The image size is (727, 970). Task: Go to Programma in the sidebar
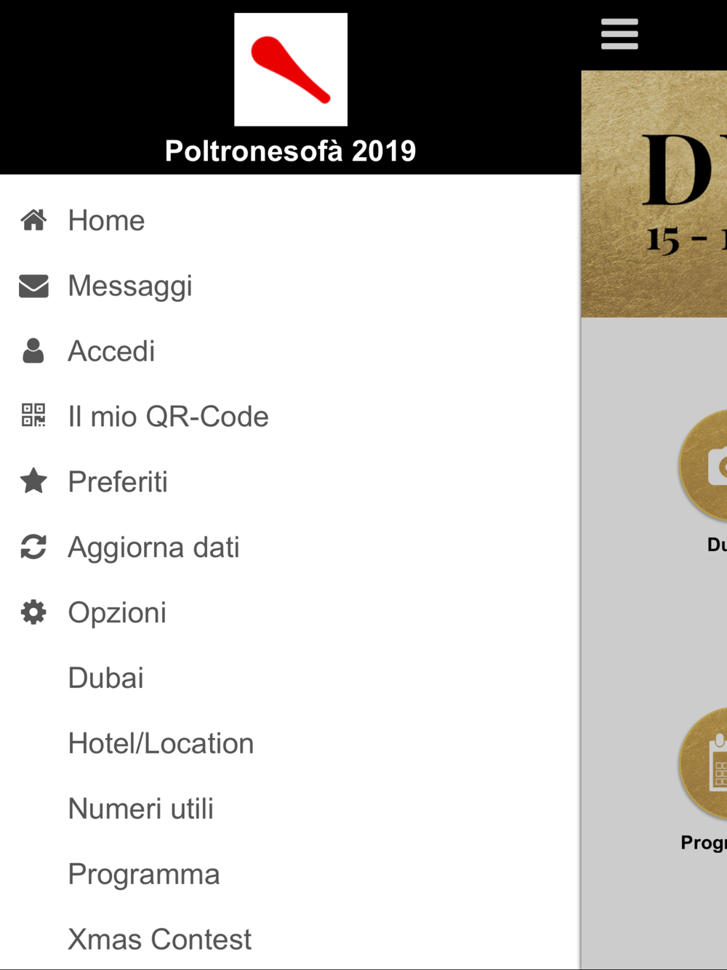(144, 874)
